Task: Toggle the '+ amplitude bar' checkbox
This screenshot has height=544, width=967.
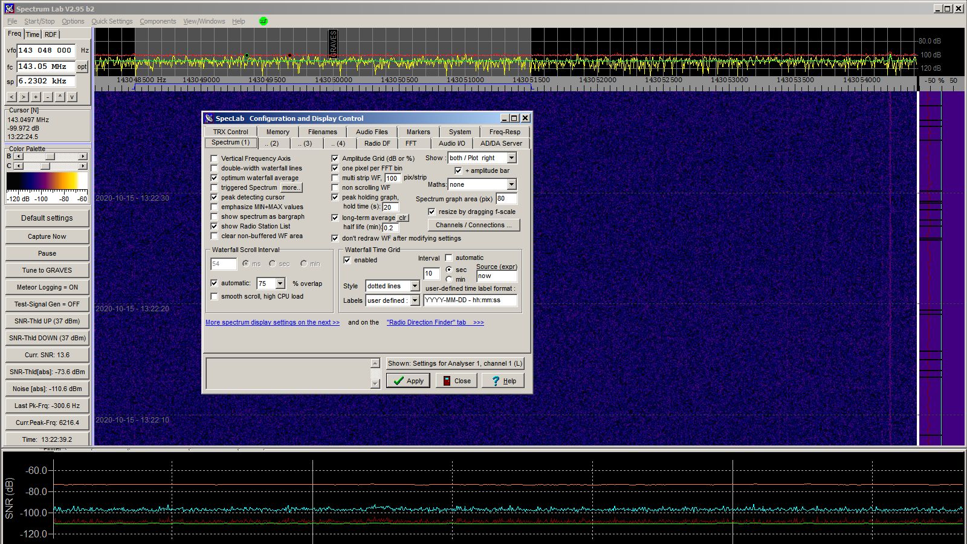Action: (458, 170)
